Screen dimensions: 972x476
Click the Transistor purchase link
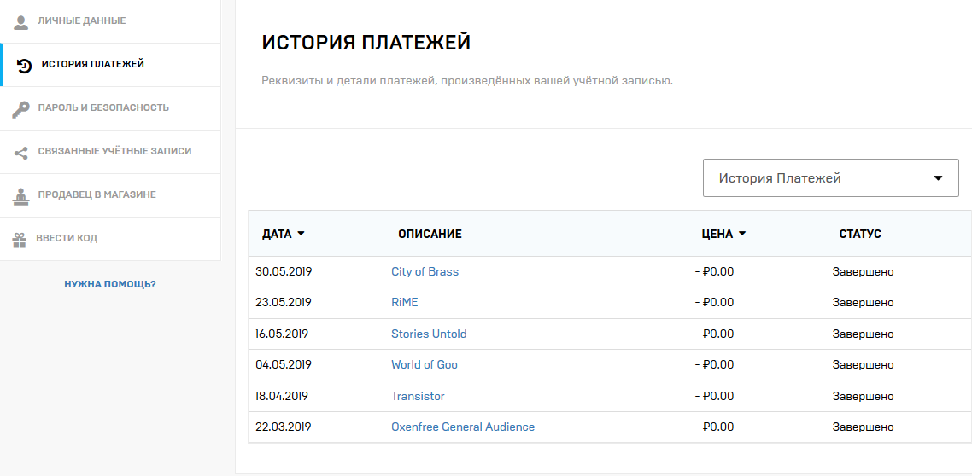pos(418,396)
